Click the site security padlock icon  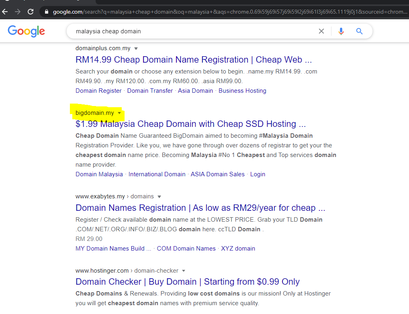click(x=48, y=12)
